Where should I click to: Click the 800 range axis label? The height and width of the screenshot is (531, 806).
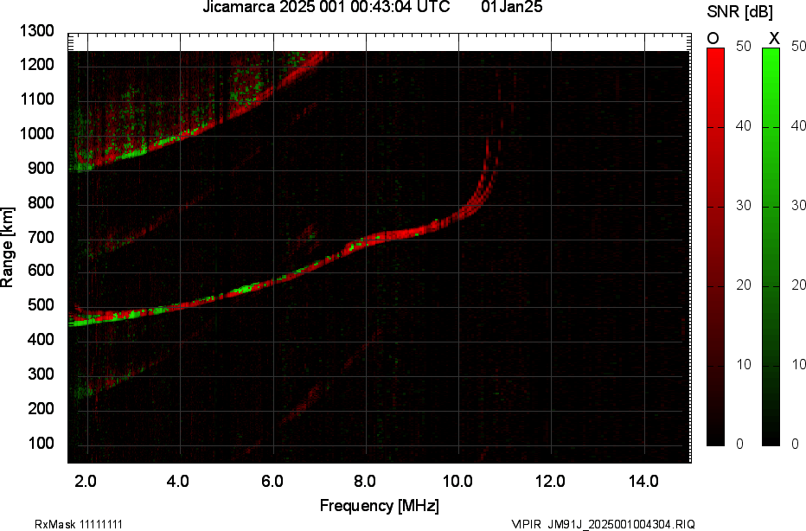41,202
